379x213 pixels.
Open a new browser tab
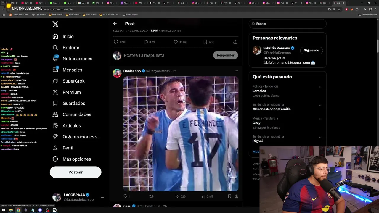pyautogui.click(x=349, y=3)
